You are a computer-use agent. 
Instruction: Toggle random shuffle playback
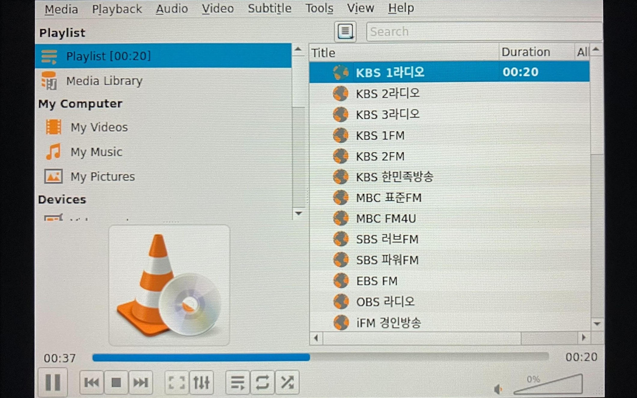287,382
